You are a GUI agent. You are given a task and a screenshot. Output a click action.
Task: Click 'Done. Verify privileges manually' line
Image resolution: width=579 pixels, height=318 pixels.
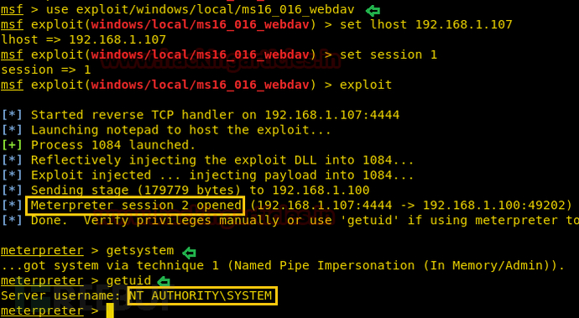tap(305, 221)
